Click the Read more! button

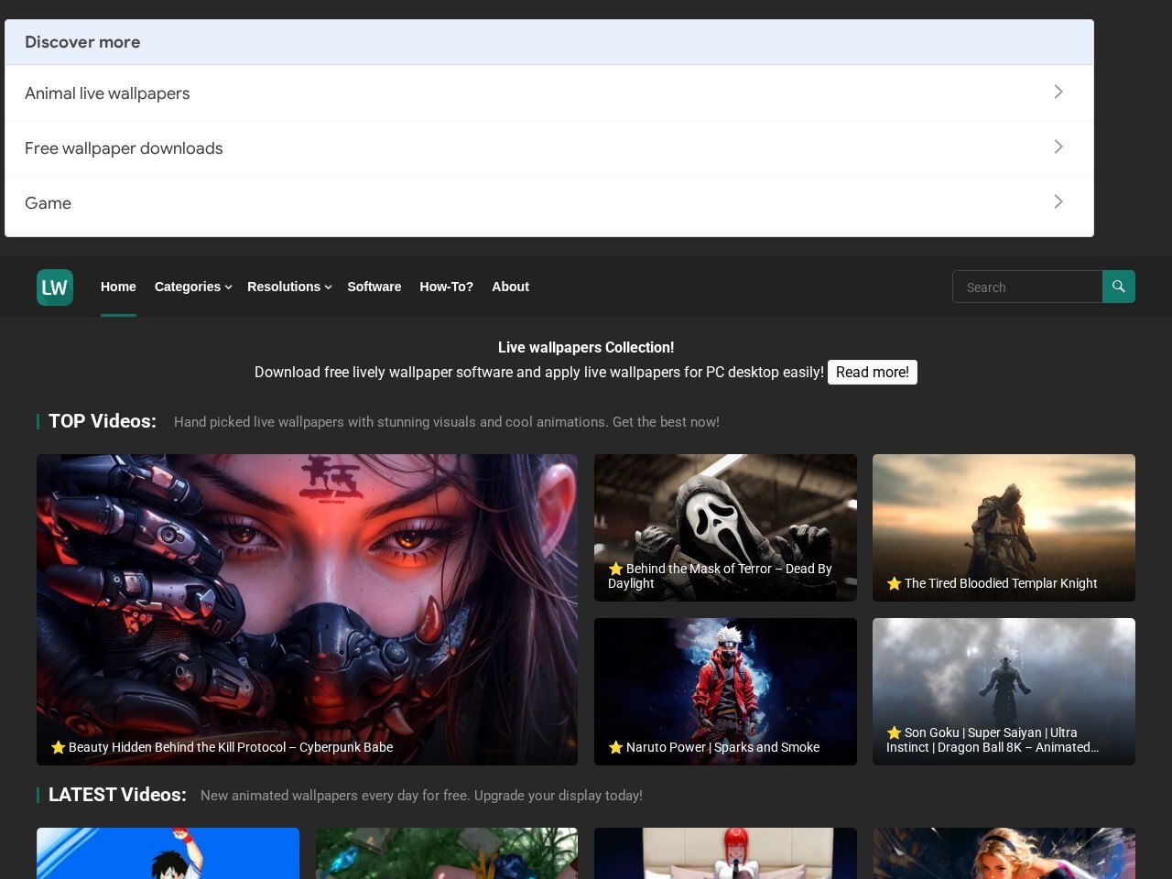pyautogui.click(x=872, y=372)
